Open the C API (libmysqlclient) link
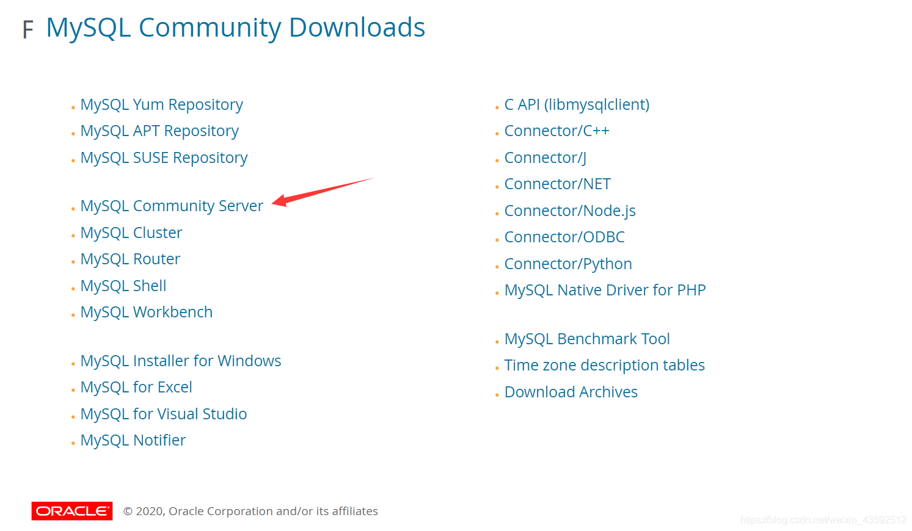 577,105
